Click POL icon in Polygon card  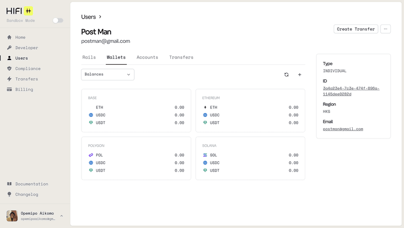click(91, 155)
